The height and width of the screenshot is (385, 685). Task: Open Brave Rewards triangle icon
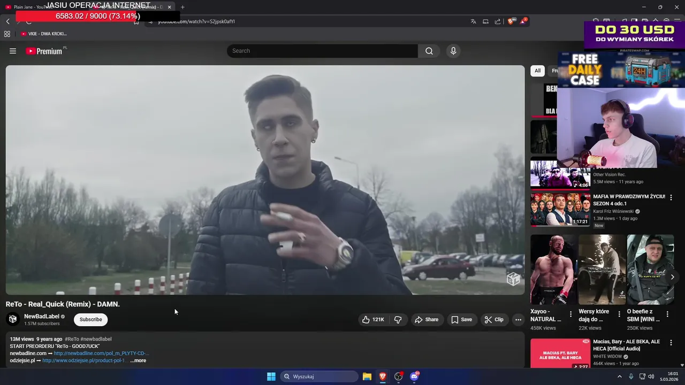click(x=523, y=21)
